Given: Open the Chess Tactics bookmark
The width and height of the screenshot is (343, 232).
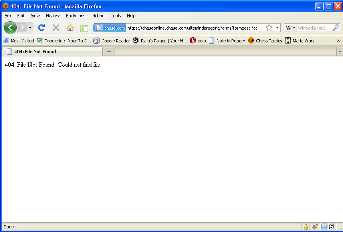Looking at the screenshot, I should point(265,40).
